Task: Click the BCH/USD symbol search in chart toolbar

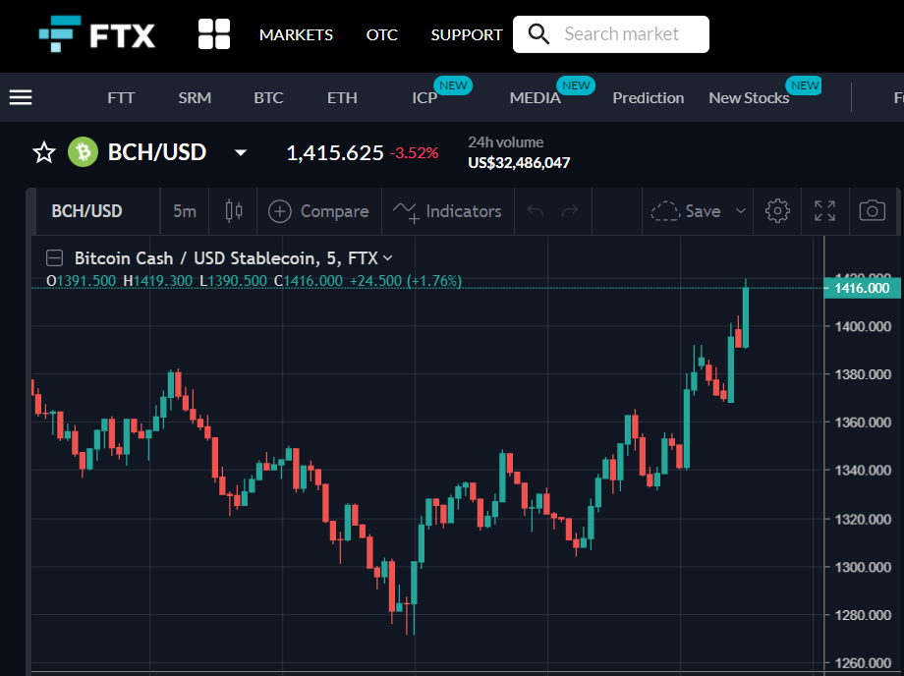Action: click(86, 211)
